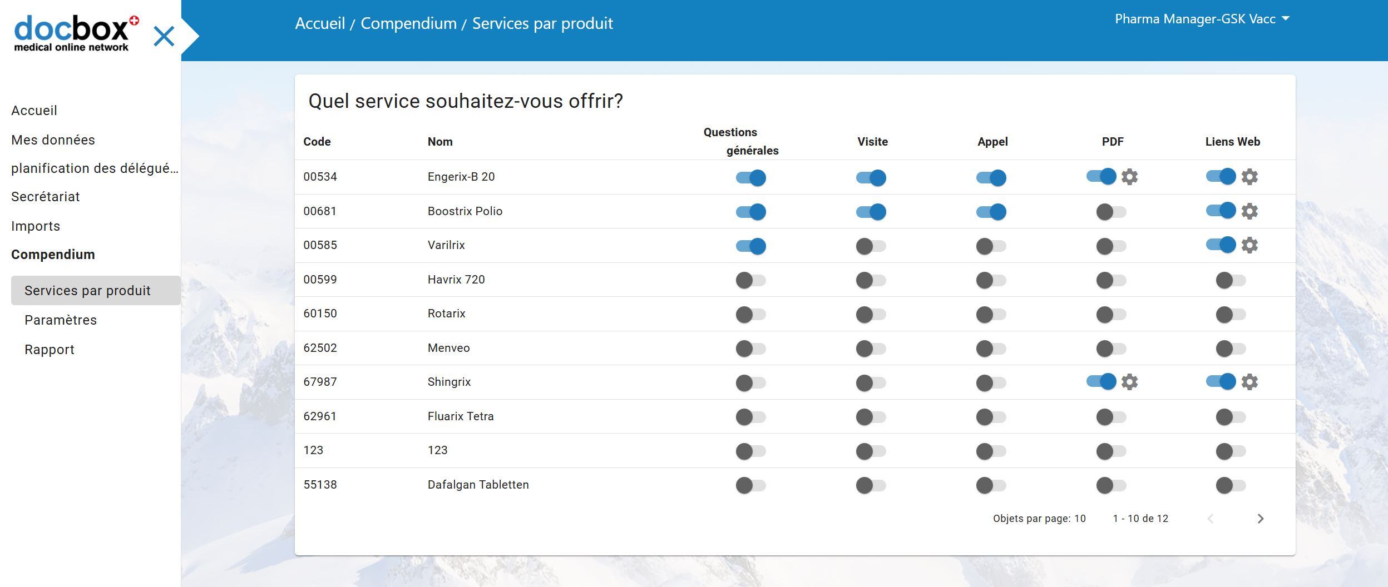Disable Visite toggle for Engerix-B 20
Viewport: 1388px width, 587px height.
click(871, 178)
